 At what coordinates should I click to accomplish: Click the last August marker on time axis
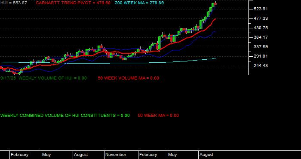(x=206, y=155)
